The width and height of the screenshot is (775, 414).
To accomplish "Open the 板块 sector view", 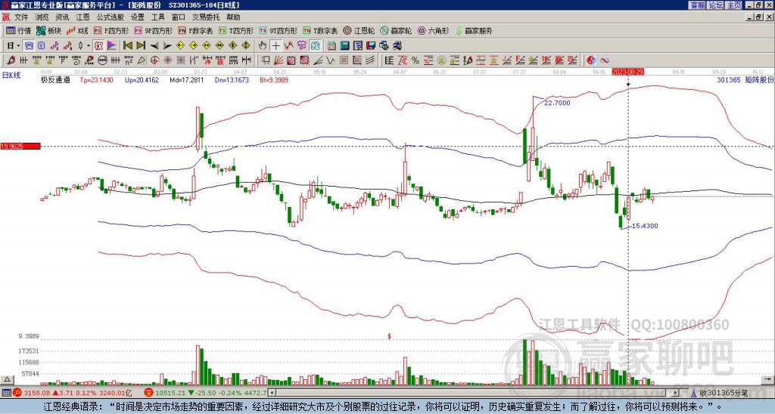I will point(49,30).
